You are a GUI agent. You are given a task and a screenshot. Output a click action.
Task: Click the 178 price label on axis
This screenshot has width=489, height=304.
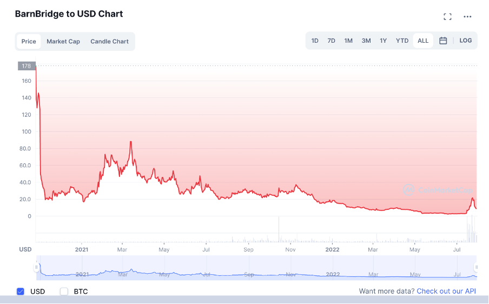(x=26, y=66)
